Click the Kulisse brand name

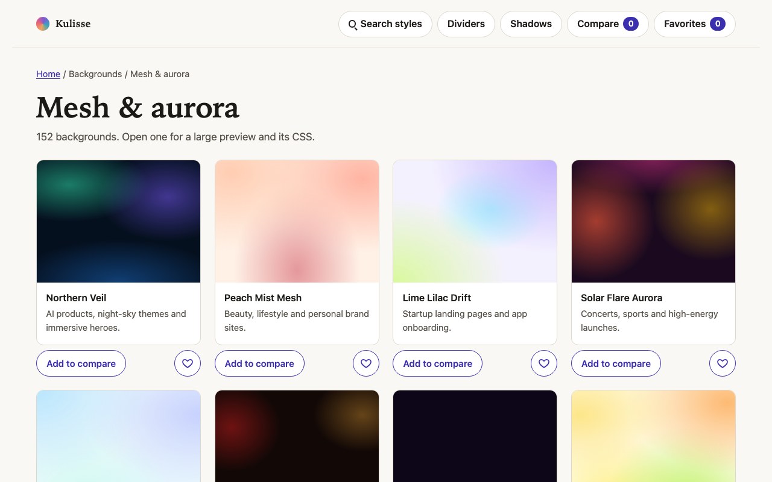73,24
